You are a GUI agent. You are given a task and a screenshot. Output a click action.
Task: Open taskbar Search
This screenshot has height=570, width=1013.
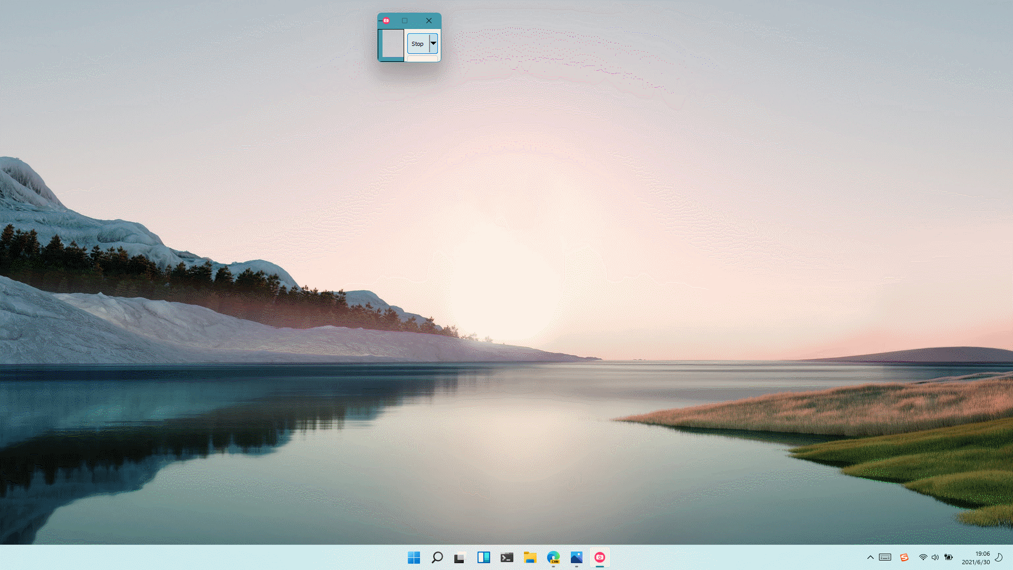pos(437,557)
